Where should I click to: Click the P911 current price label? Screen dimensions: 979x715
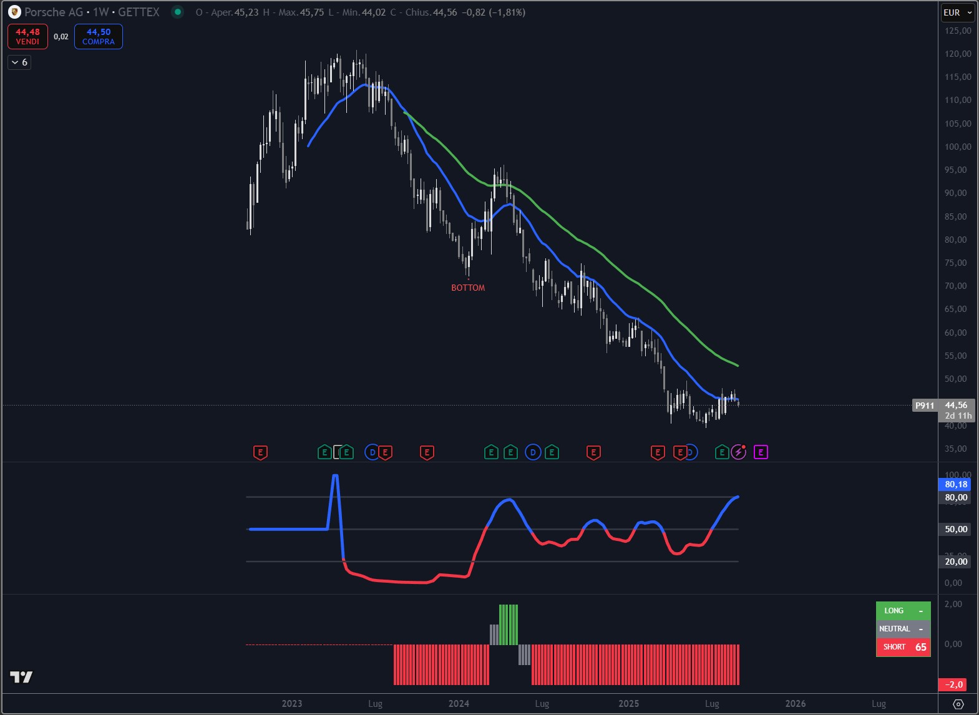(x=924, y=406)
